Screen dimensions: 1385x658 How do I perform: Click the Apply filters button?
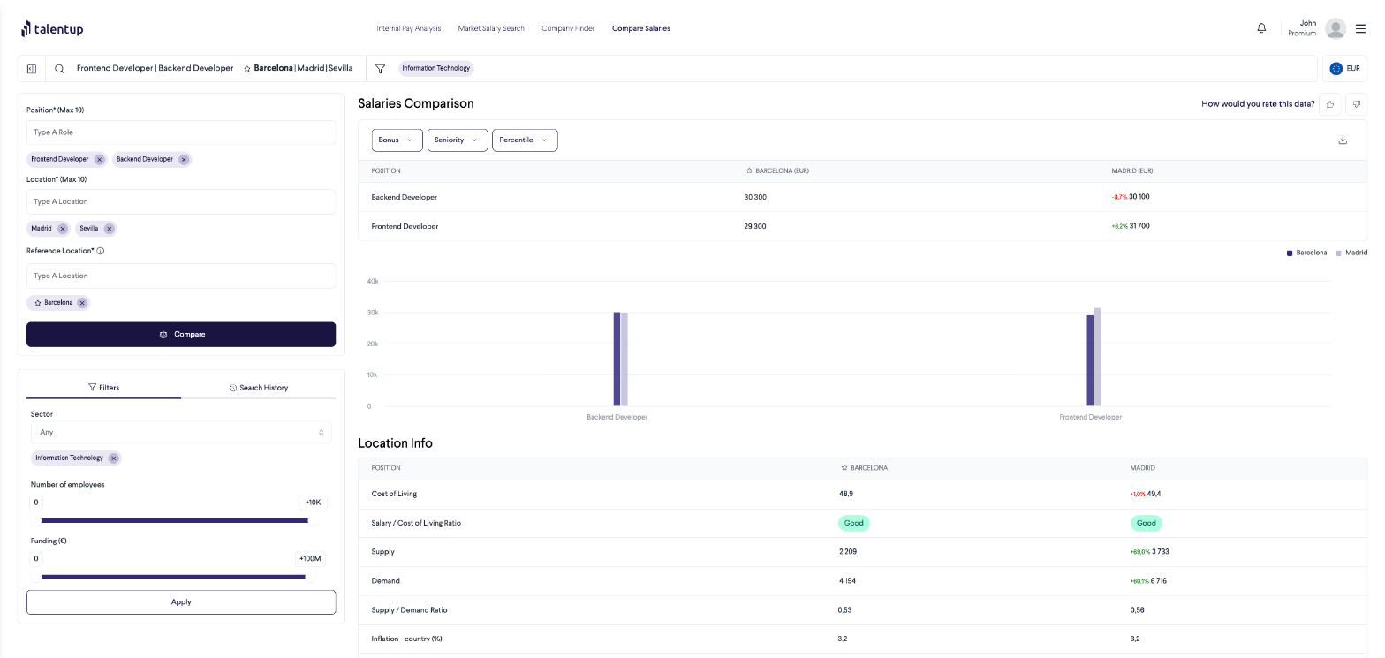pyautogui.click(x=181, y=602)
